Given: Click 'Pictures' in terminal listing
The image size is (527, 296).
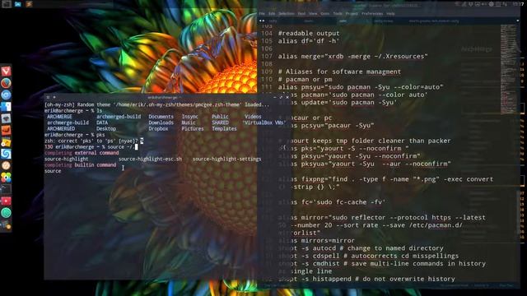Looking at the screenshot, I should [193, 129].
